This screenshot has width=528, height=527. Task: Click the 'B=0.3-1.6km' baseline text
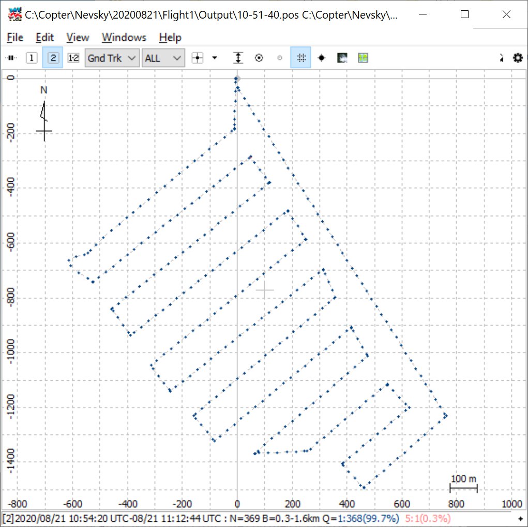[x=291, y=519]
